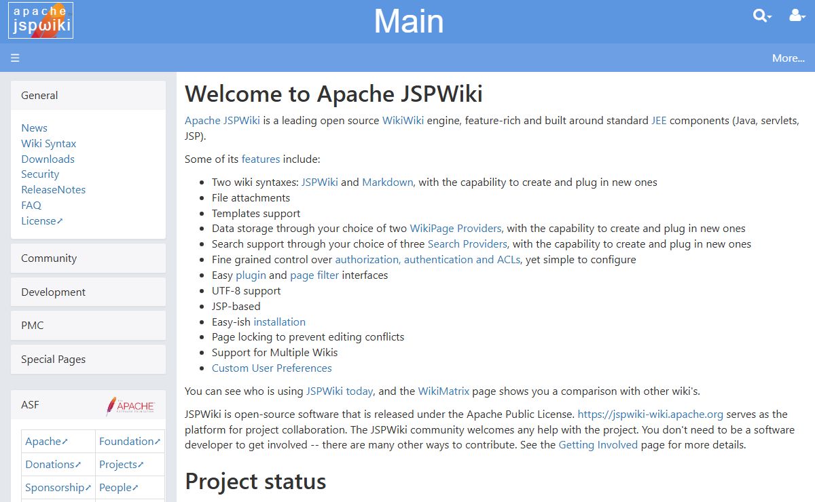Open the installation link
The width and height of the screenshot is (815, 502).
click(279, 322)
